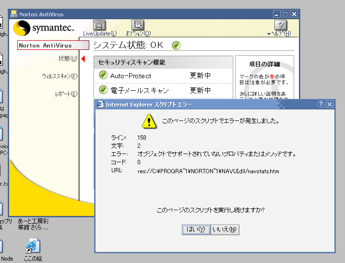Viewport: 345px width, 263px height.
Task: Click the error URL navstats.htm text
Action: [208, 171]
